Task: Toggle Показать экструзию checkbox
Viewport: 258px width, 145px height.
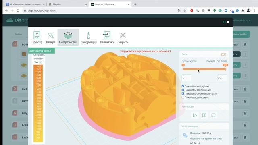Action: pyautogui.click(x=183, y=86)
